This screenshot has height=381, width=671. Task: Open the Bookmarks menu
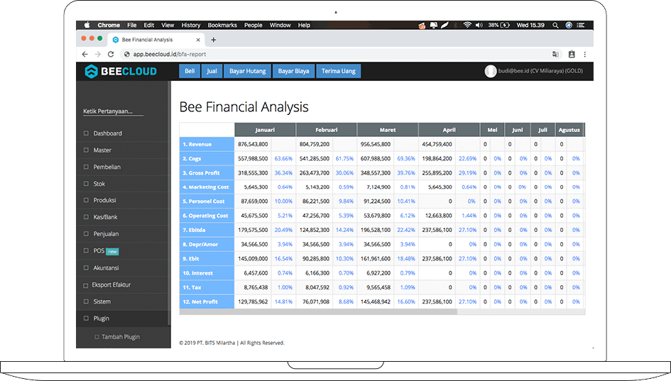click(222, 26)
